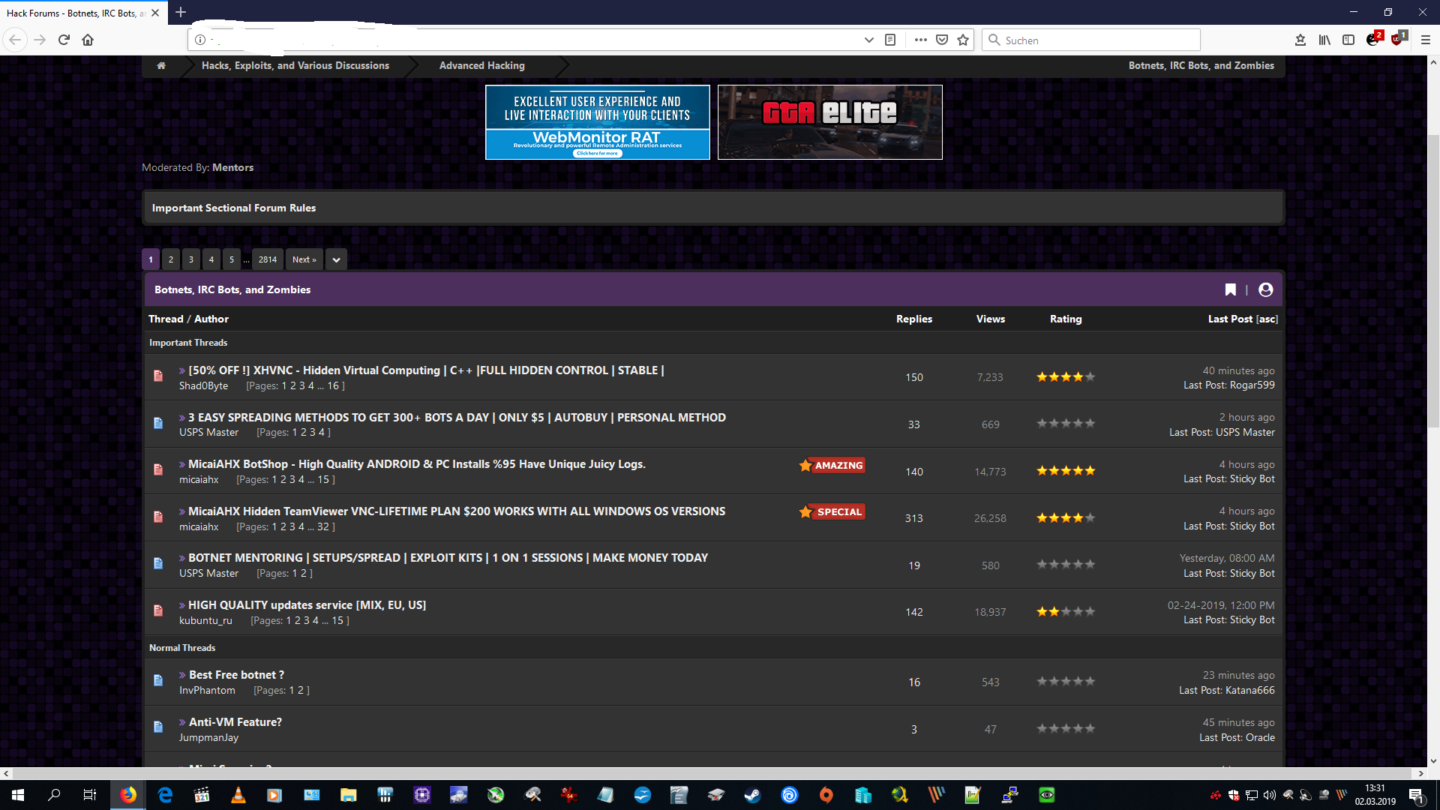Expand the pagination jump dropdown arrow
This screenshot has height=810, width=1440.
click(336, 259)
